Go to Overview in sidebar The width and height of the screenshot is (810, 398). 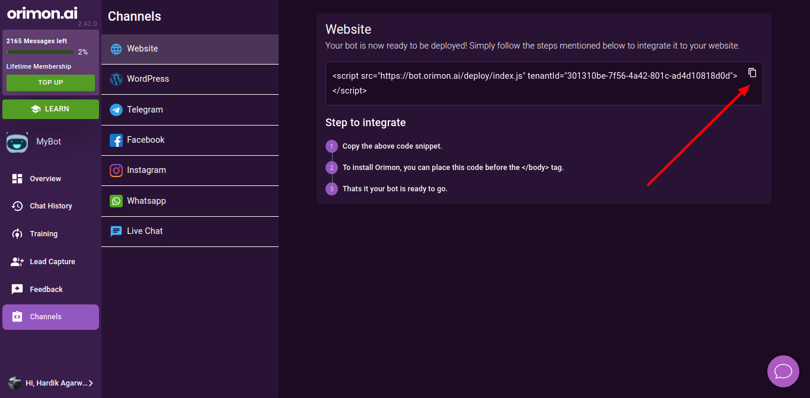[46, 179]
